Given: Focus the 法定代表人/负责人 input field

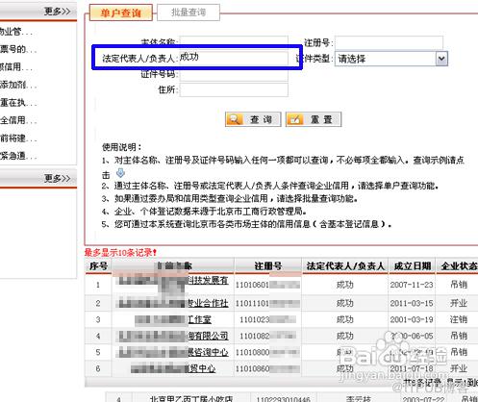Looking at the screenshot, I should pyautogui.click(x=234, y=58).
